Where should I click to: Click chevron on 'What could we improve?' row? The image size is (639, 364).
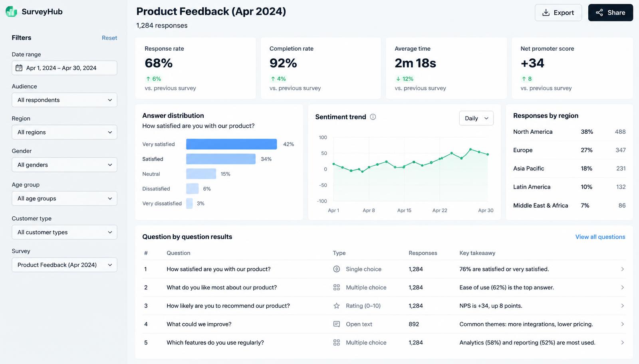[622, 324]
